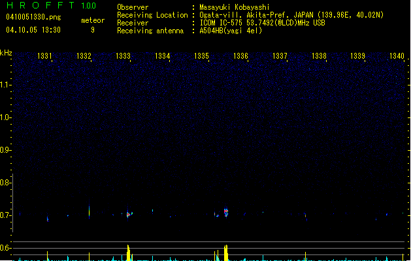Image resolution: width=411 pixels, height=261 pixels.
Task: Click the 'Receiver' field label
Action: [133, 23]
